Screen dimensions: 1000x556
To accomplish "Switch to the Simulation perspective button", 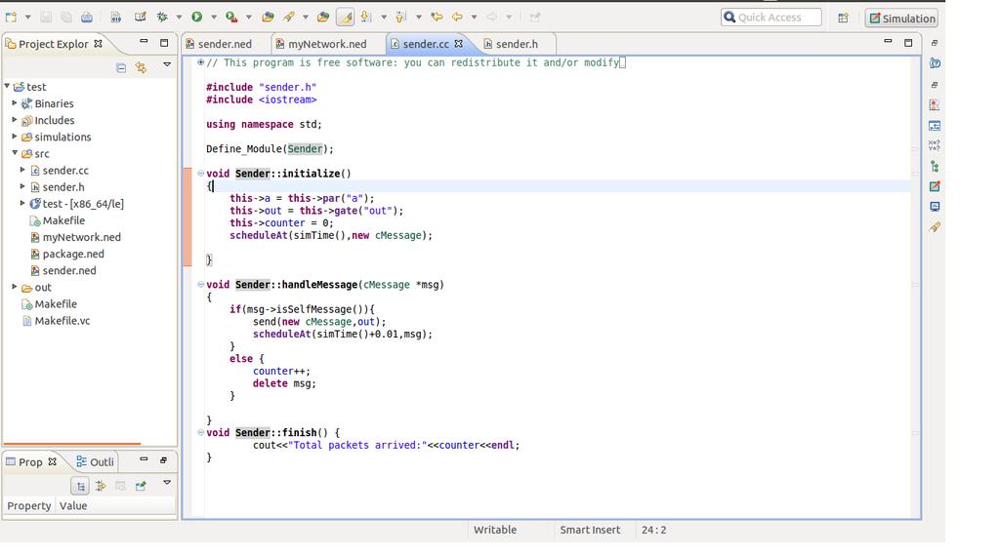I will click(x=901, y=18).
